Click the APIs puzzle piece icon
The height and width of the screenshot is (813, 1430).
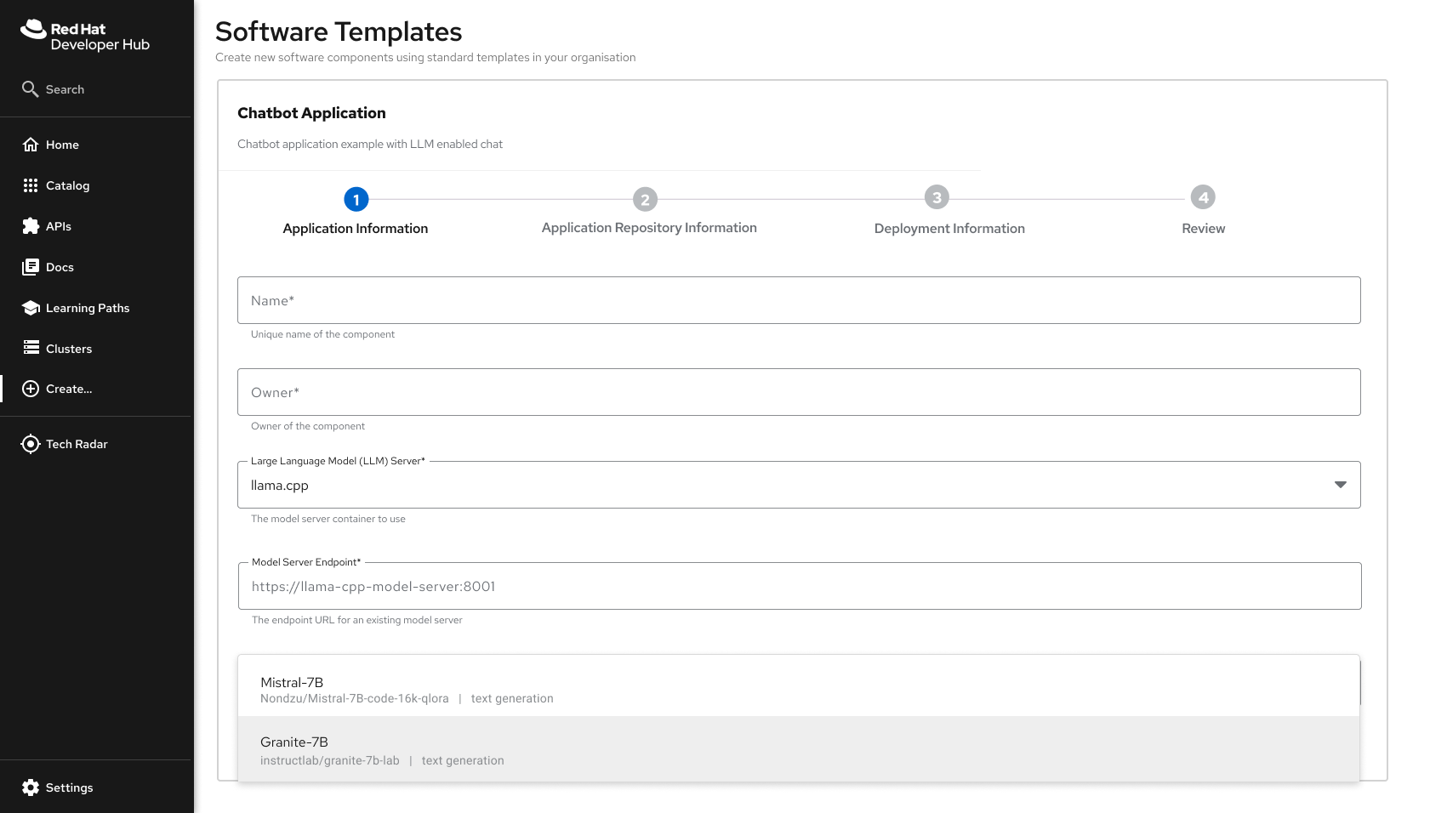(x=31, y=226)
